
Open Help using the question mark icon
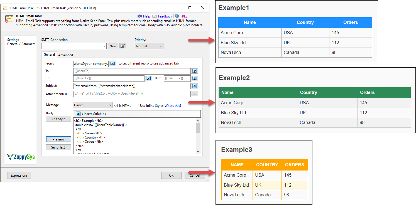point(140,16)
